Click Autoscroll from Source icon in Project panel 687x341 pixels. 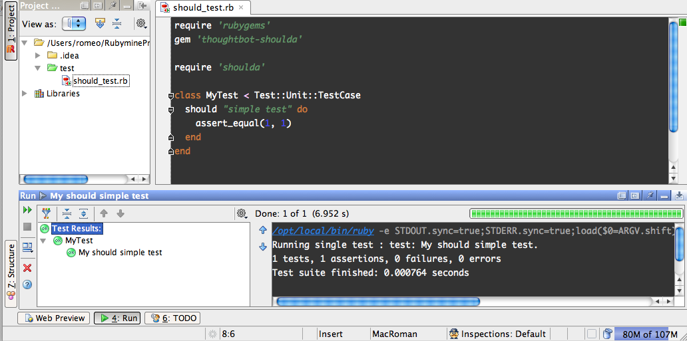pyautogui.click(x=100, y=24)
